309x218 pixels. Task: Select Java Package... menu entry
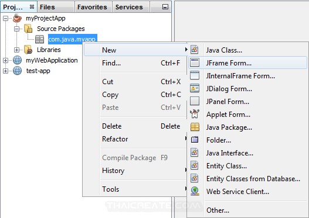pos(247,127)
